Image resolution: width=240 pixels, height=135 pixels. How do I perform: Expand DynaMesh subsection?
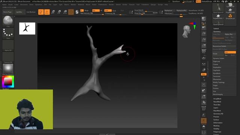point(217,73)
